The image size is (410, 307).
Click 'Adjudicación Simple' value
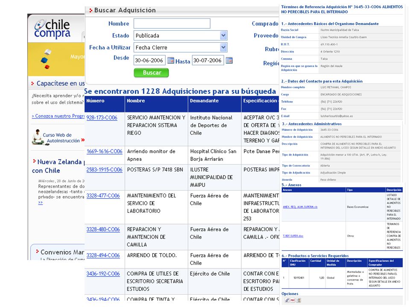coord(333,173)
